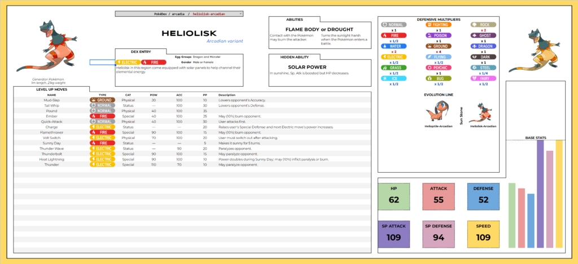The height and width of the screenshot is (264, 578).
Task: Select the Level Up Moves tab header
Action: pos(51,90)
